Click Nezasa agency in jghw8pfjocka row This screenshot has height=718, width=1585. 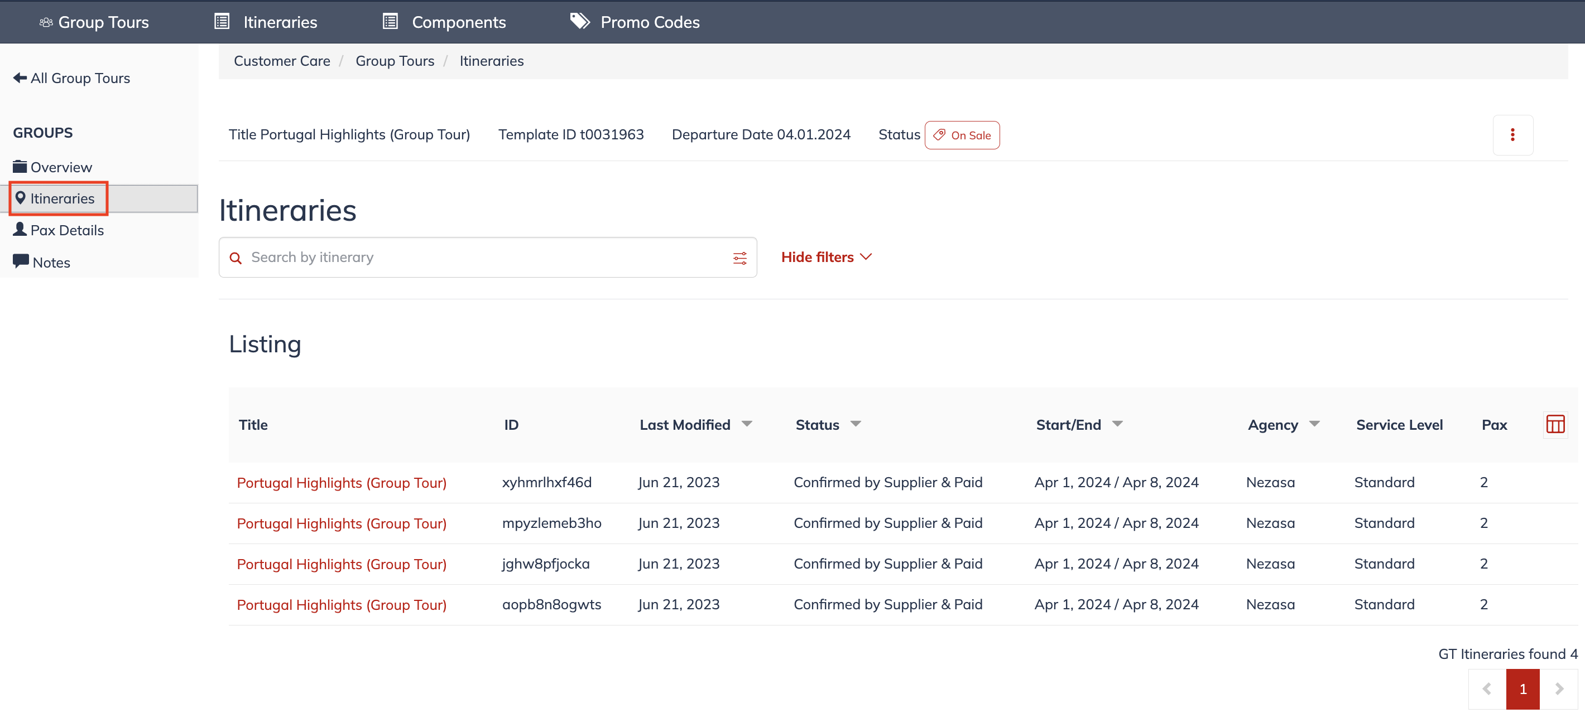[x=1271, y=564]
